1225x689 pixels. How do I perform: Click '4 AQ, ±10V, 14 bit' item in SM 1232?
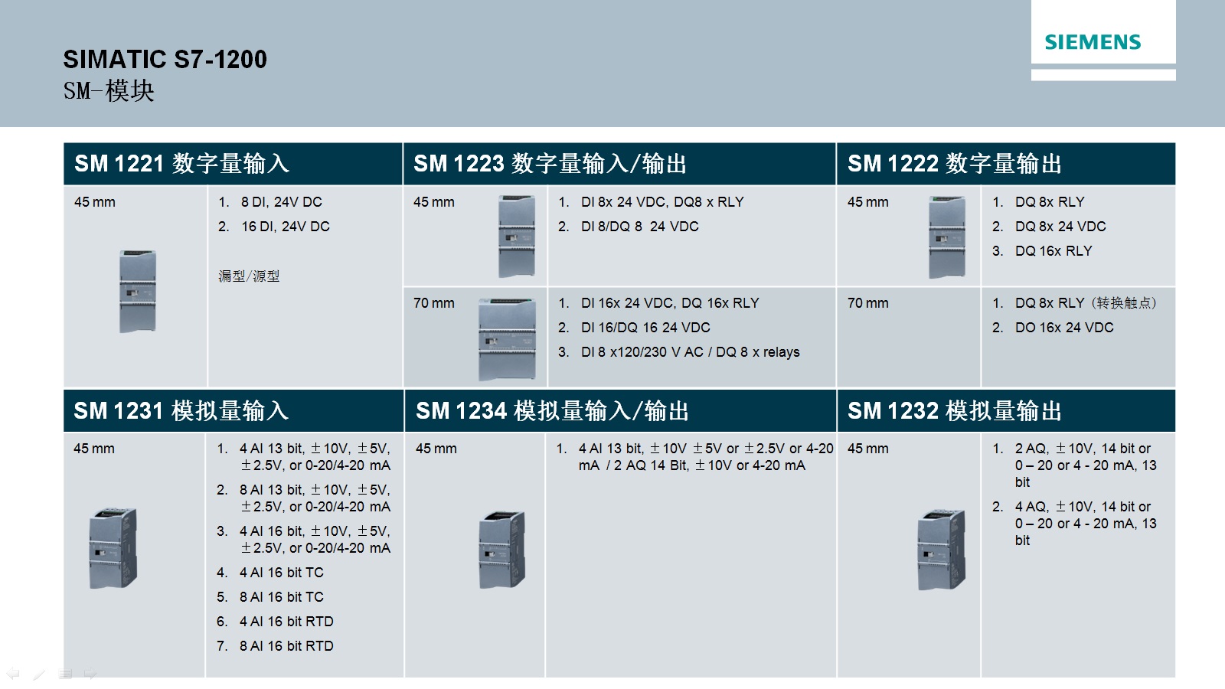coord(1086,524)
